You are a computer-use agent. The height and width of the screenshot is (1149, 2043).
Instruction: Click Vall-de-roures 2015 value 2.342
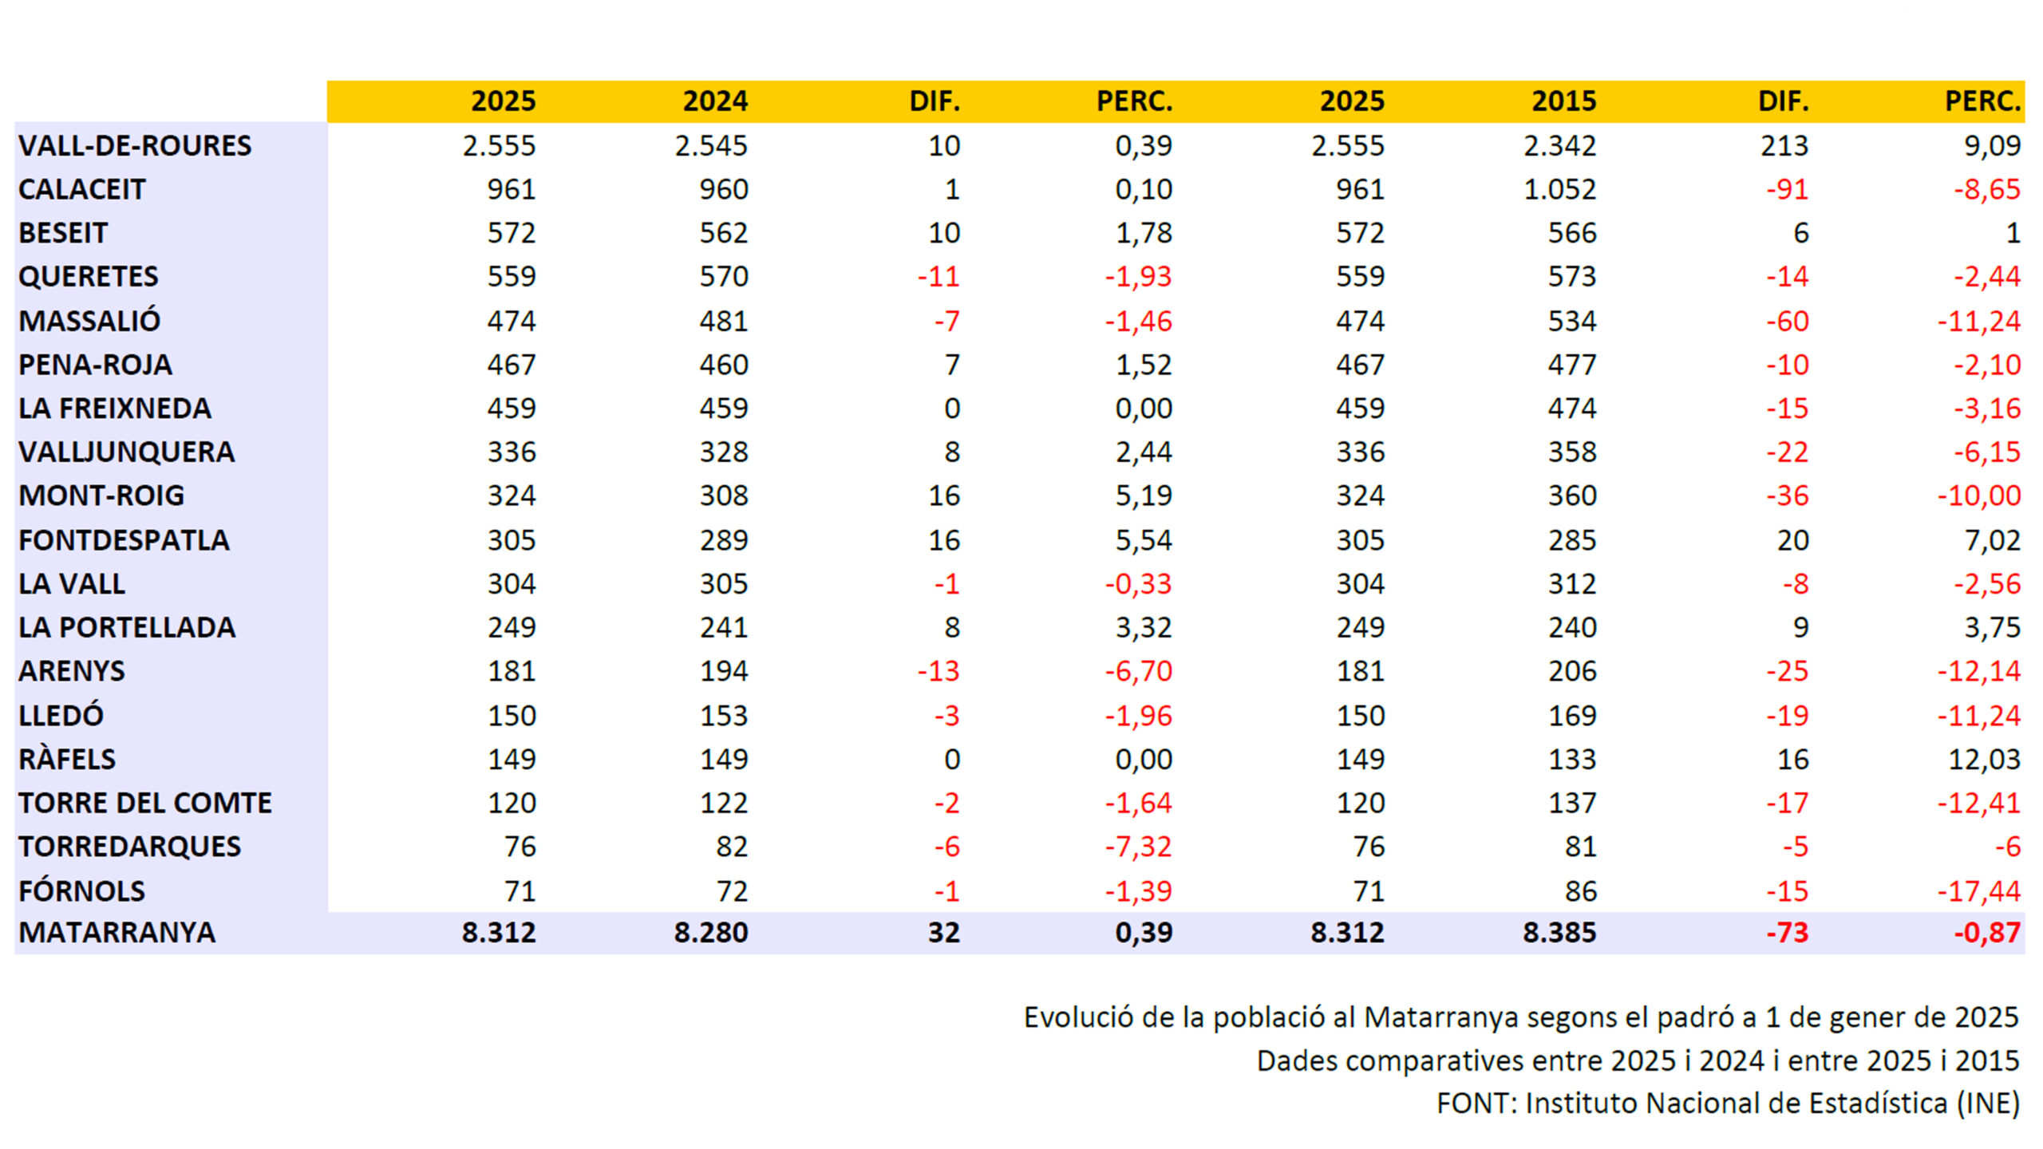1559,145
